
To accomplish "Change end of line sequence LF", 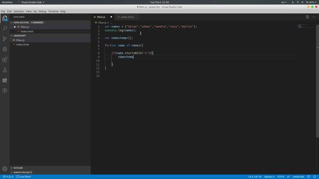I will click(x=288, y=177).
